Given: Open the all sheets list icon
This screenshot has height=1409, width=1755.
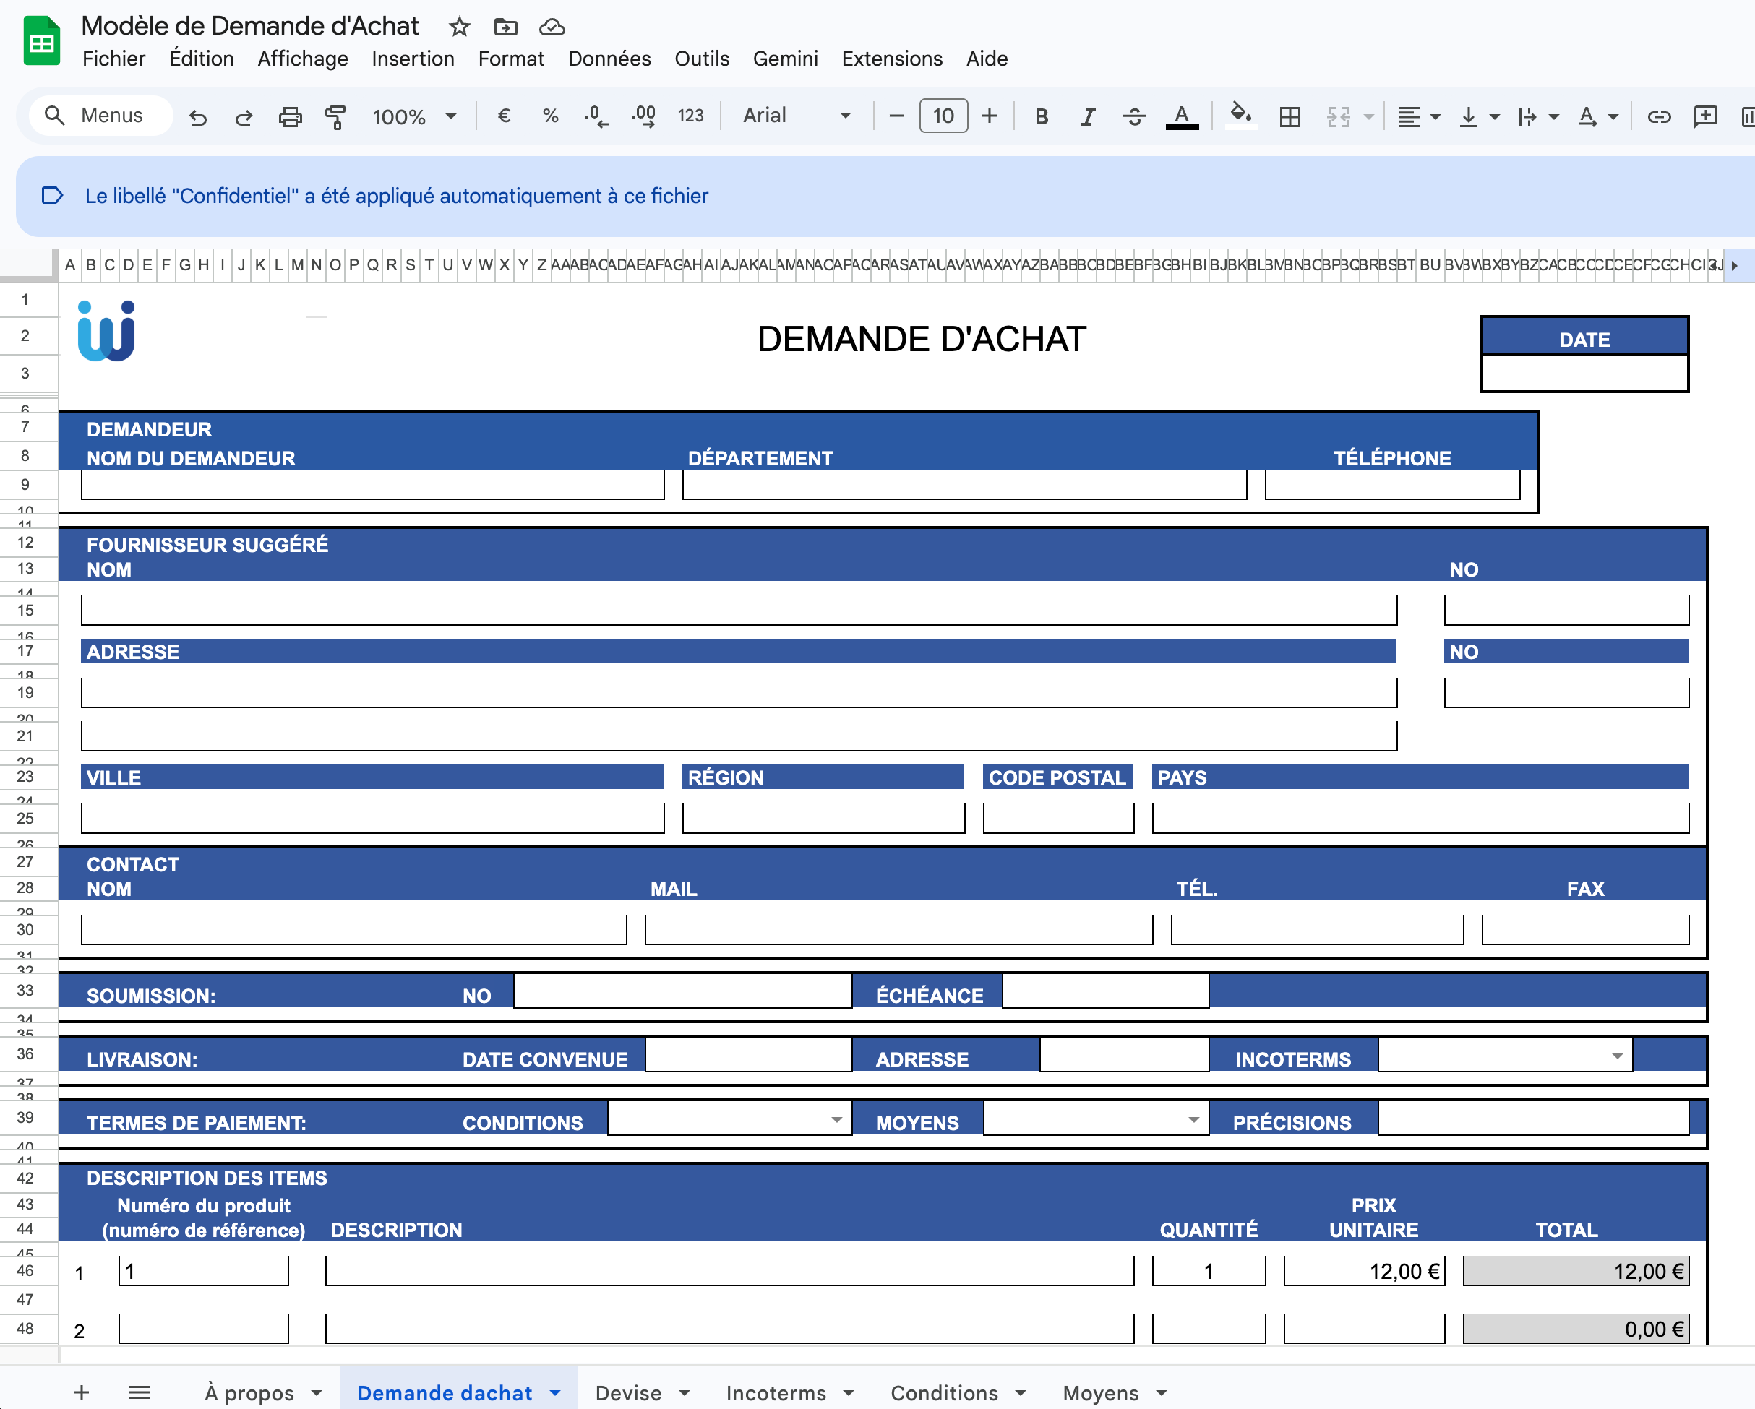Looking at the screenshot, I should pyautogui.click(x=140, y=1392).
